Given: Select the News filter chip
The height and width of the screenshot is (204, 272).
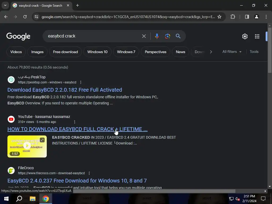Looking at the screenshot, I should (x=180, y=52).
